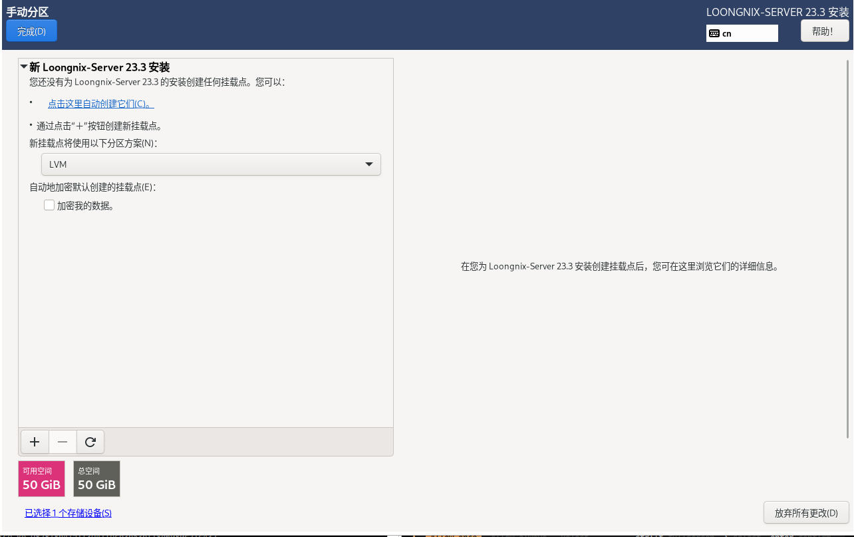854x537 pixels.
Task: Click the 完成(D) button
Action: pos(31,31)
